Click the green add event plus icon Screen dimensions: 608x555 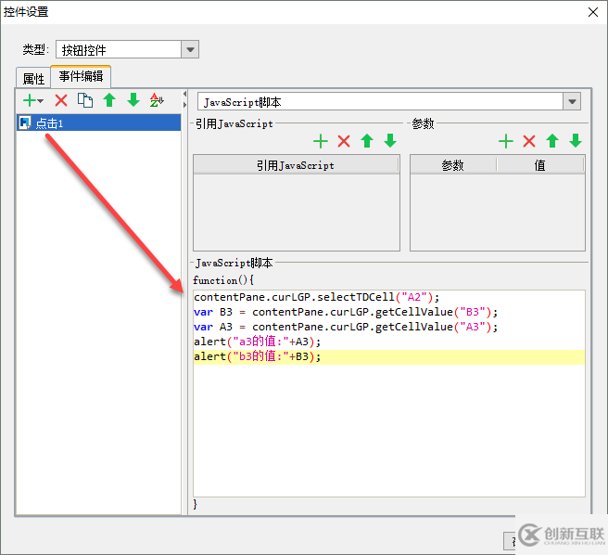pyautogui.click(x=30, y=100)
